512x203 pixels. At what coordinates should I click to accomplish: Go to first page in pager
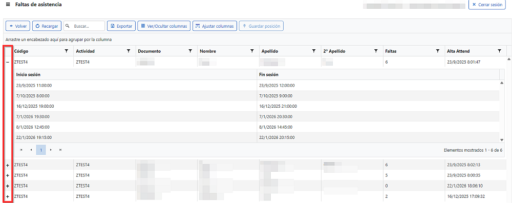(x=21, y=150)
